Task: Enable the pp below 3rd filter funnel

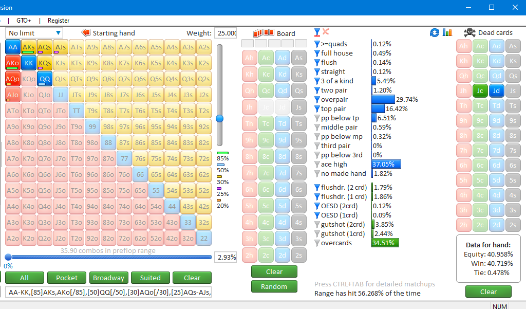Action: tap(317, 155)
